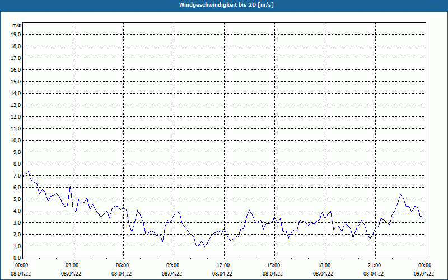Click the m/s unit label on the y-axis
448x280 pixels.
click(16, 25)
